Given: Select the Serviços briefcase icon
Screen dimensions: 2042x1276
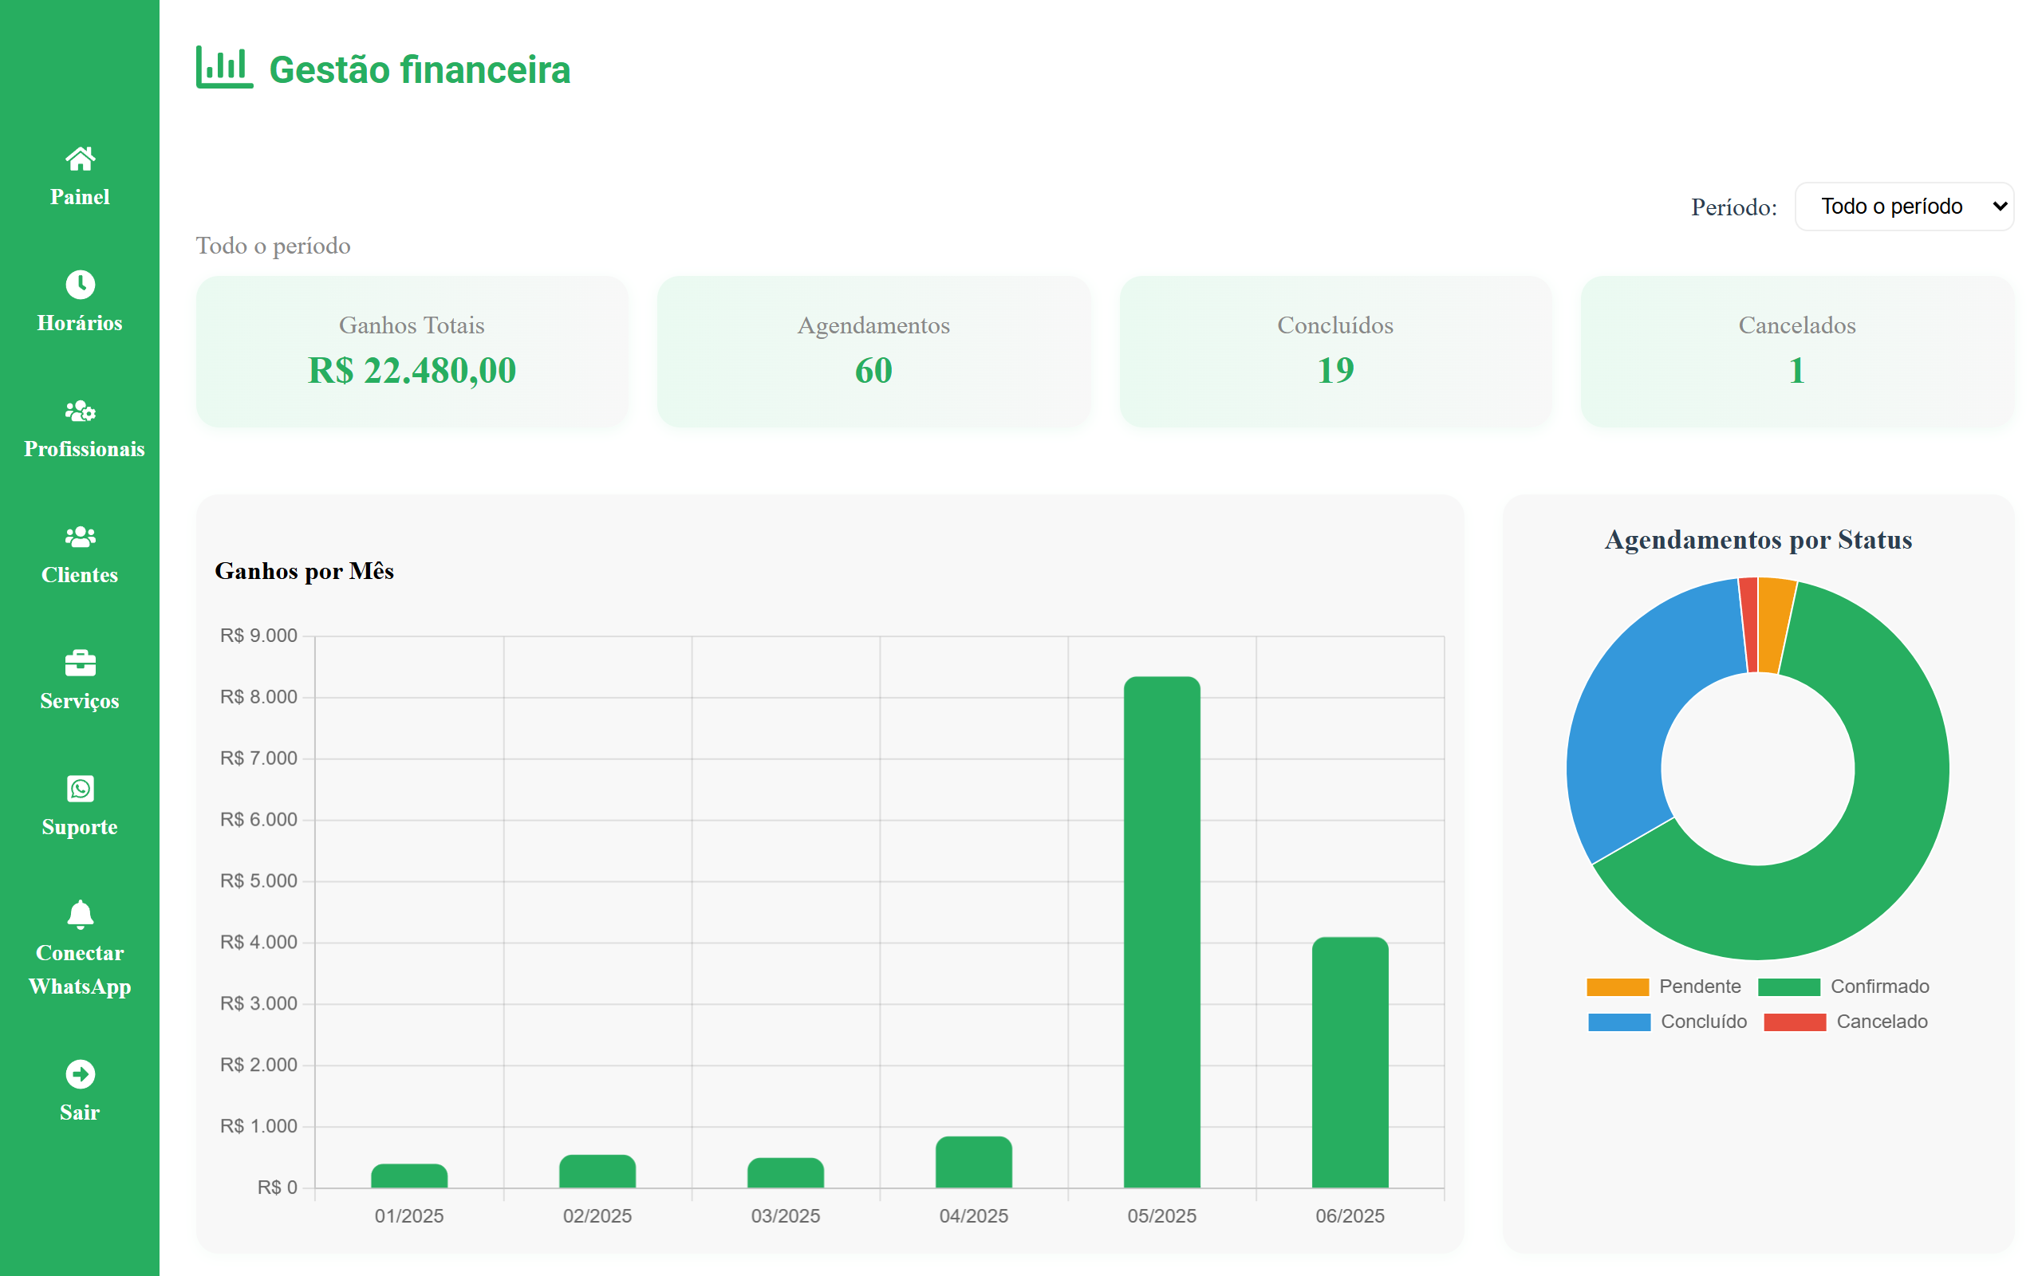Looking at the screenshot, I should 80,664.
